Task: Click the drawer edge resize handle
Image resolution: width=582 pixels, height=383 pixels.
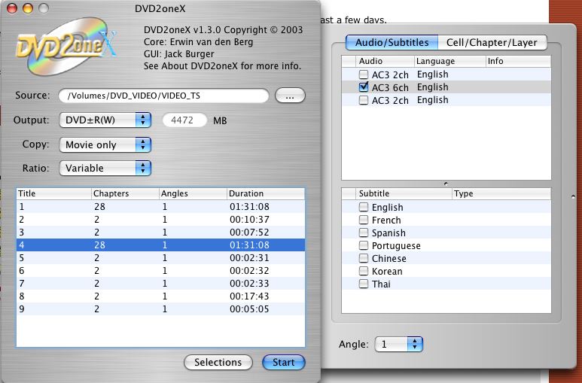Action: click(574, 196)
